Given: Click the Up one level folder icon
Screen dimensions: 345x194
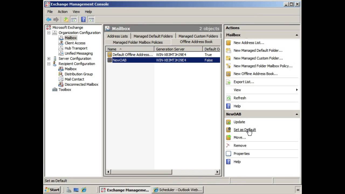Looking at the screenshot, I should [x=66, y=19].
